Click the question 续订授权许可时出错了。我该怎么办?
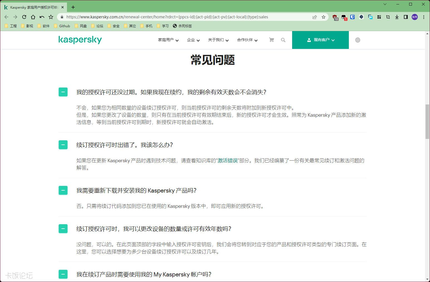This screenshot has width=430, height=282. pos(125,145)
